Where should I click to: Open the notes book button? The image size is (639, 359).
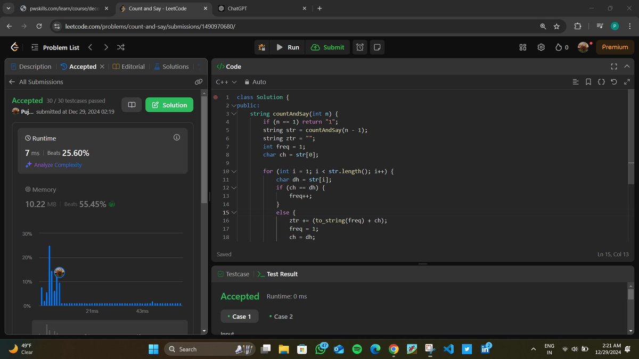[132, 105]
